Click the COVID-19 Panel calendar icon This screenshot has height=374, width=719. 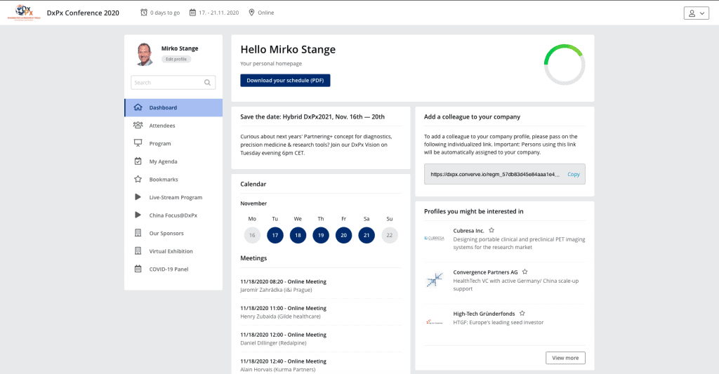(x=138, y=269)
